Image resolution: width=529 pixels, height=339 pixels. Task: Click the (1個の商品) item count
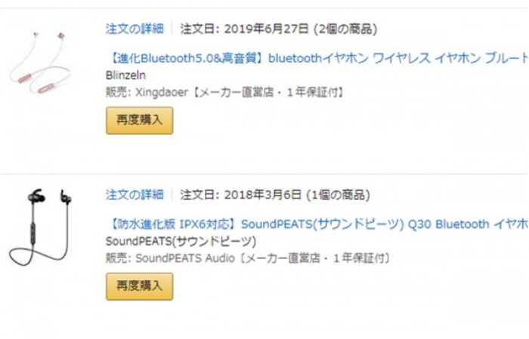click(336, 195)
